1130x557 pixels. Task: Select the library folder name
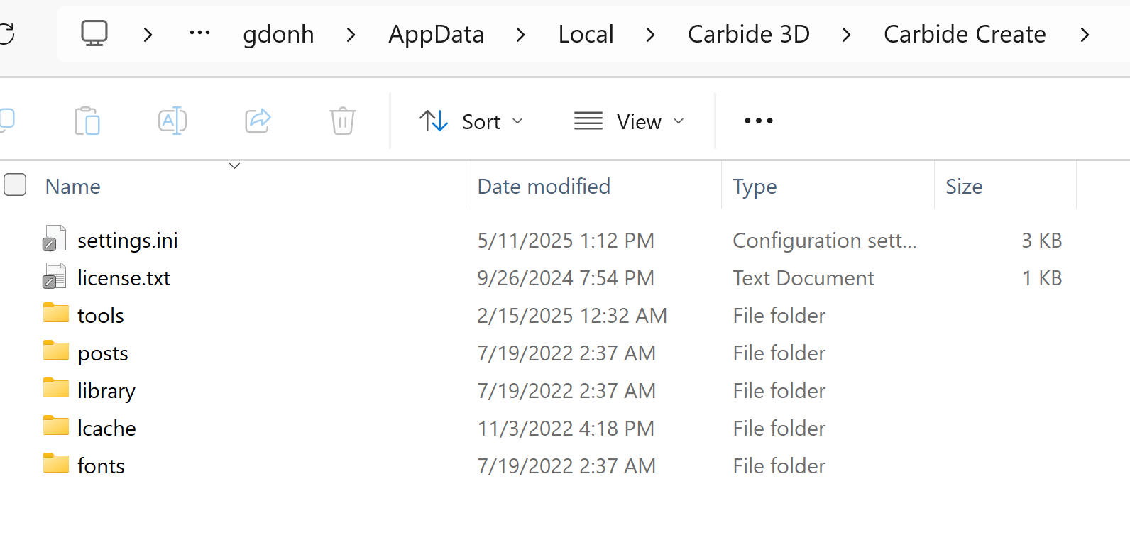pos(106,391)
